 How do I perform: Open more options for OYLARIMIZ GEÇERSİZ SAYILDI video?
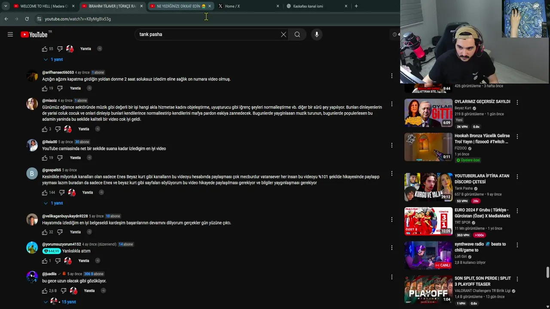[x=517, y=103]
